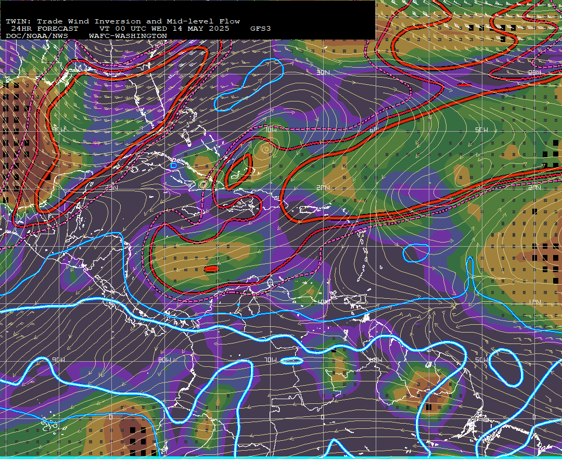Click the 20N label north of Puerto Rico

tap(323, 187)
